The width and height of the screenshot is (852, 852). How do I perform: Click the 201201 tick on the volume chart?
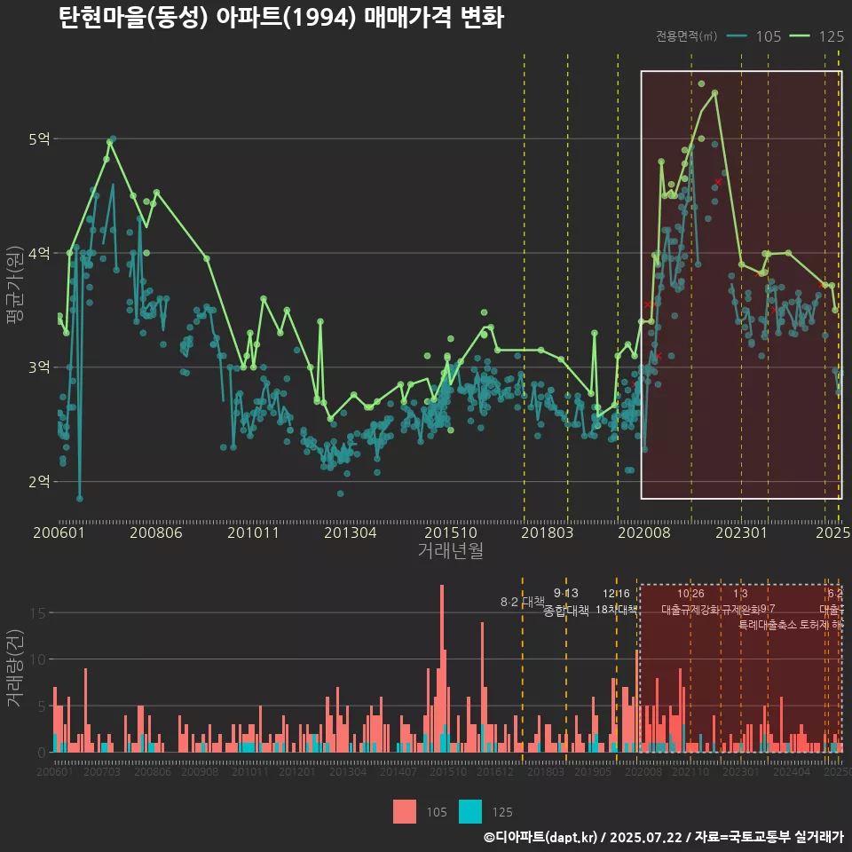pos(297,771)
